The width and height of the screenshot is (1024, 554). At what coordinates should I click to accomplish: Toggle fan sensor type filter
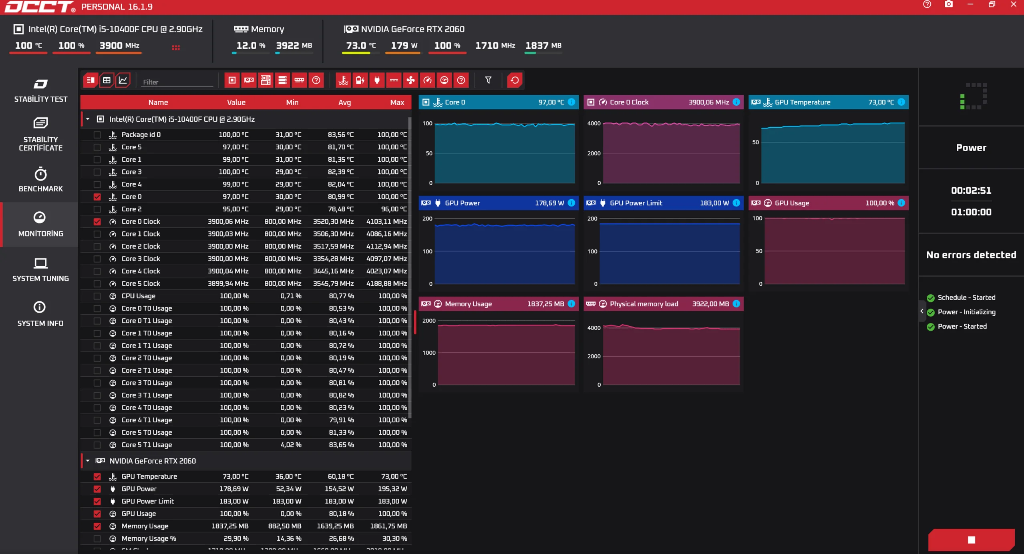tap(410, 80)
